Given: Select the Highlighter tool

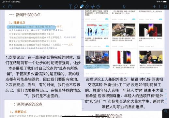Looking at the screenshot, I should tap(82, 7).
